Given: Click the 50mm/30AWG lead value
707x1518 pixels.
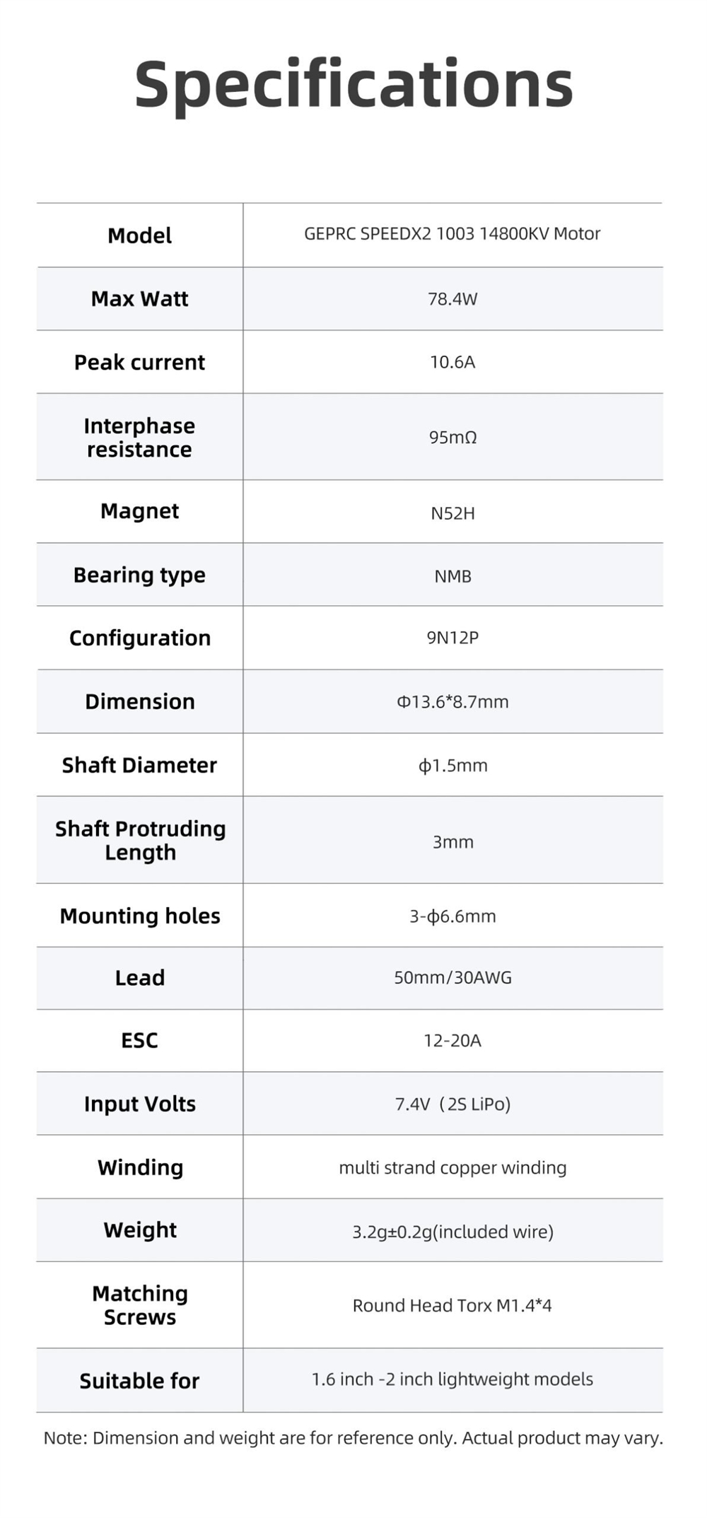Looking at the screenshot, I should [x=452, y=978].
